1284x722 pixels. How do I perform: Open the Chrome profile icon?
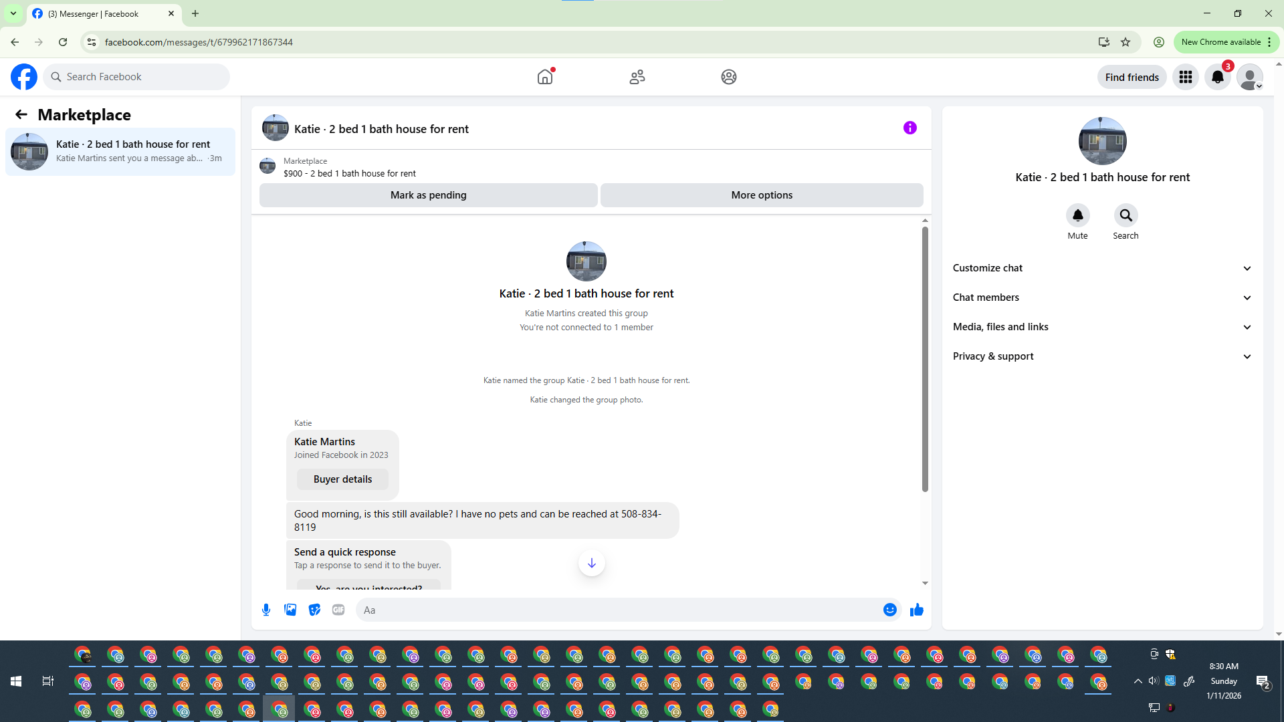(1159, 42)
